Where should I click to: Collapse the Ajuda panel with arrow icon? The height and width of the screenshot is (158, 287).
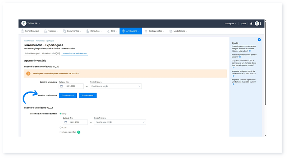[x=259, y=40]
